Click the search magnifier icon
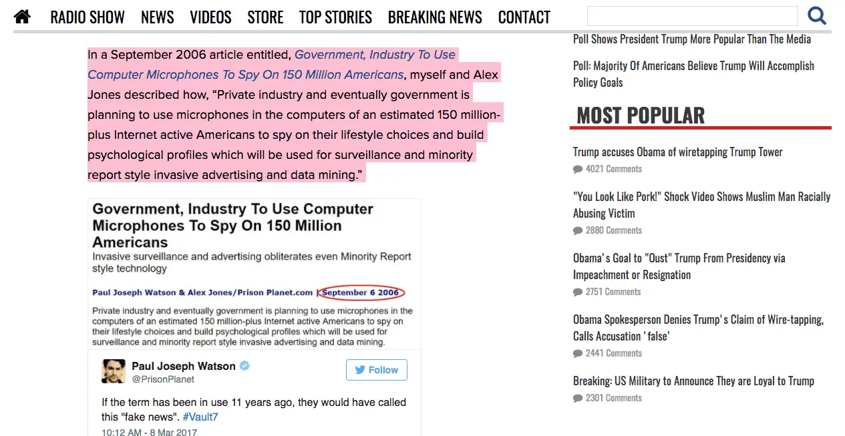 817,15
